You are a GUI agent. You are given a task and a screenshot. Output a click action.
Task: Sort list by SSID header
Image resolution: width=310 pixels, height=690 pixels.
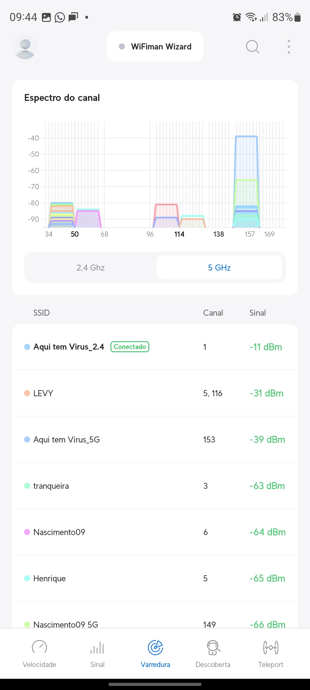point(42,313)
